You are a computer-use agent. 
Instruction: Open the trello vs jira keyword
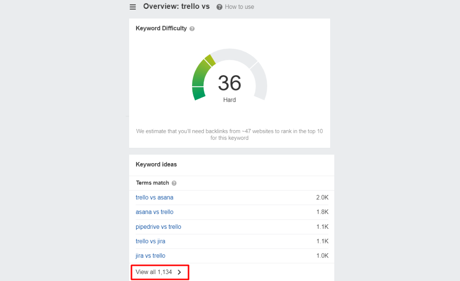coord(151,241)
